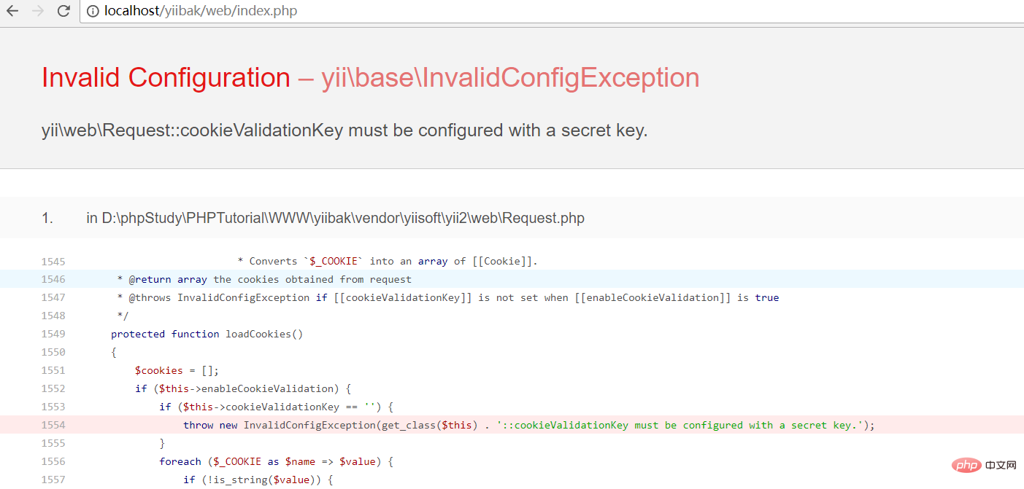Image resolution: width=1024 pixels, height=489 pixels.
Task: Click the "protected function loadCookies()" line
Action: pyautogui.click(x=207, y=334)
